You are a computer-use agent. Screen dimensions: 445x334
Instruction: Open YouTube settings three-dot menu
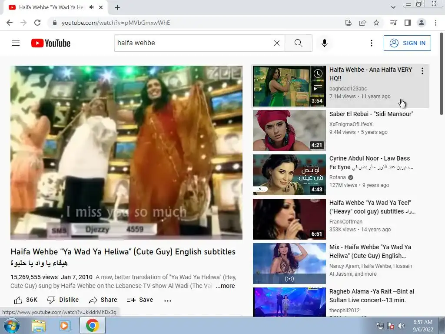(372, 43)
